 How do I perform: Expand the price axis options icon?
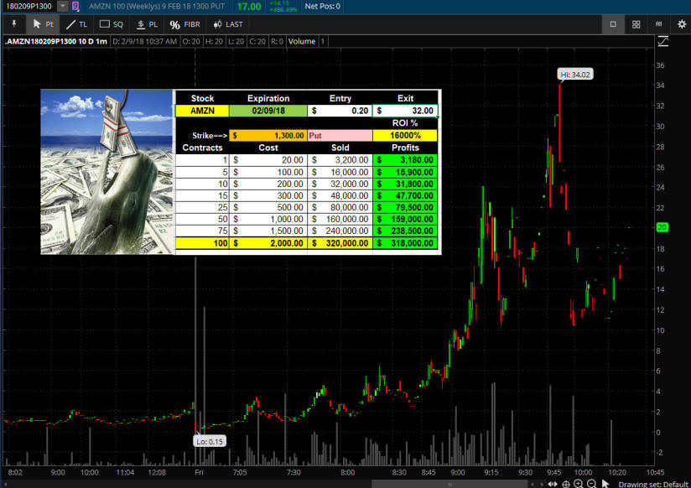[x=662, y=41]
